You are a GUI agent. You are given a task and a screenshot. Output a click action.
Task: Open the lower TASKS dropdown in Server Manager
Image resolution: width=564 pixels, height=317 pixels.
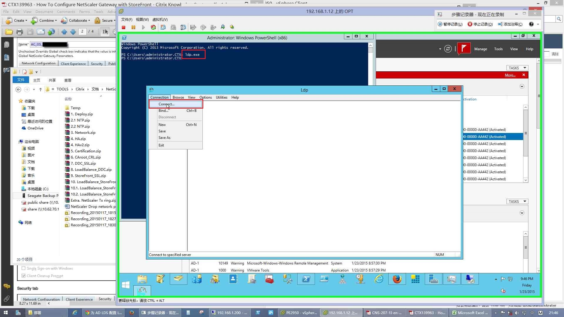(x=517, y=201)
